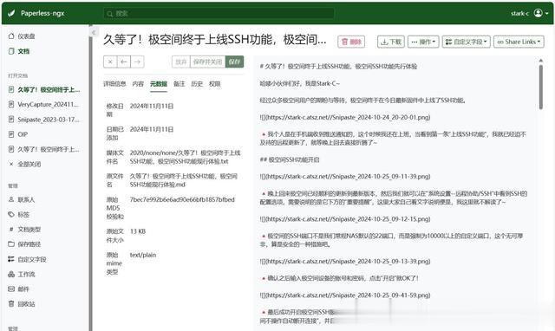Go to next document with right arrow

(x=137, y=62)
